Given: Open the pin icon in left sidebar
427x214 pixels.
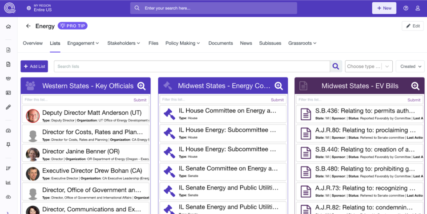Looking at the screenshot, I should (x=8, y=145).
